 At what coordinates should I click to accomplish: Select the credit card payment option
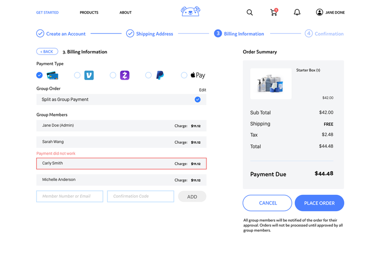[40, 75]
